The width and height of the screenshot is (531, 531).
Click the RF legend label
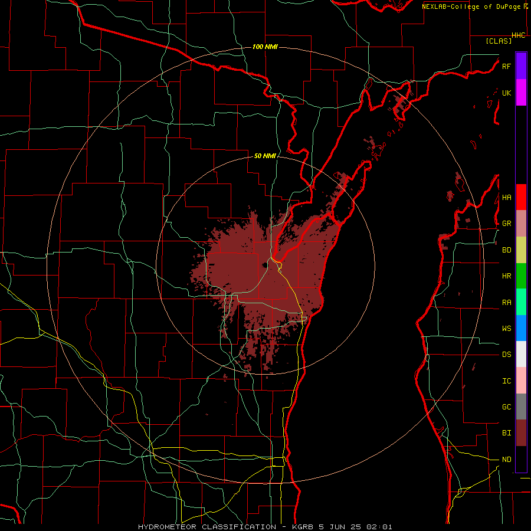pyautogui.click(x=506, y=66)
